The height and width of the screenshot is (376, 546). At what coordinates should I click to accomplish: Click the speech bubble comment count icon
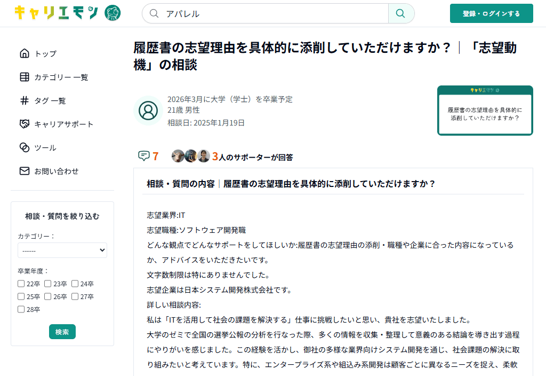[143, 156]
